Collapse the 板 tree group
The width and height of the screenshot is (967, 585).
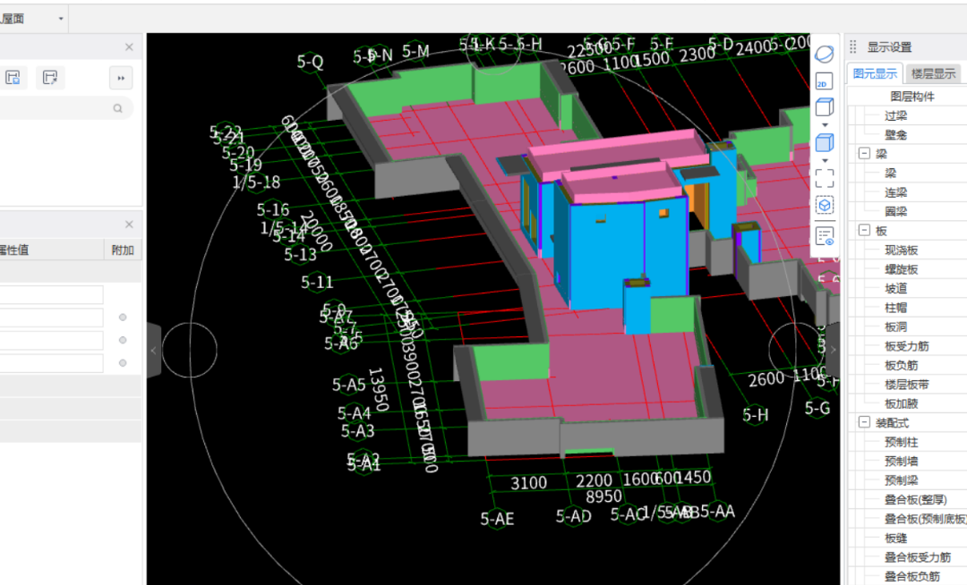tap(865, 230)
